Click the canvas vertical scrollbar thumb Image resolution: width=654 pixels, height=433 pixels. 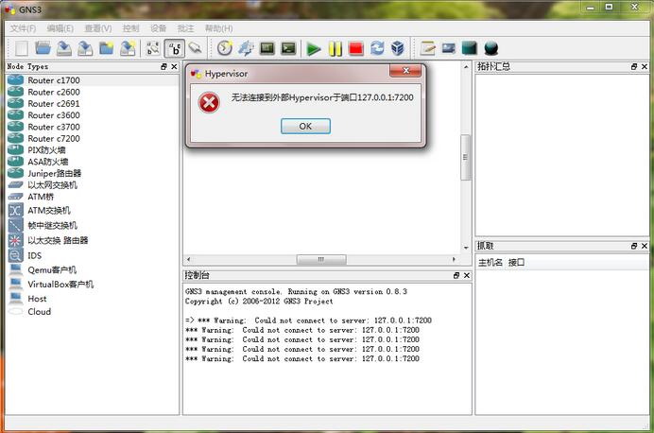tap(466, 157)
